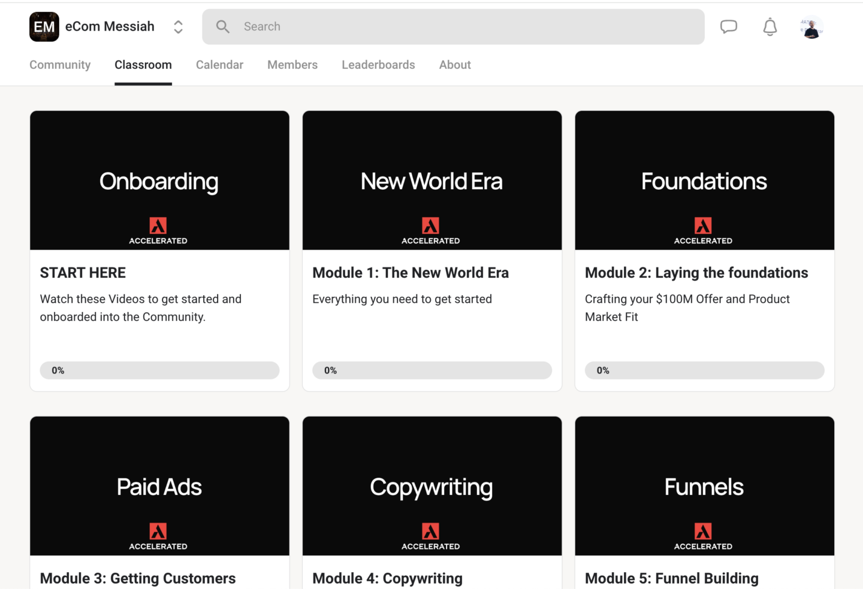Viewport: 863px width, 589px height.
Task: Click Module 1: The New World Era title
Action: (411, 273)
